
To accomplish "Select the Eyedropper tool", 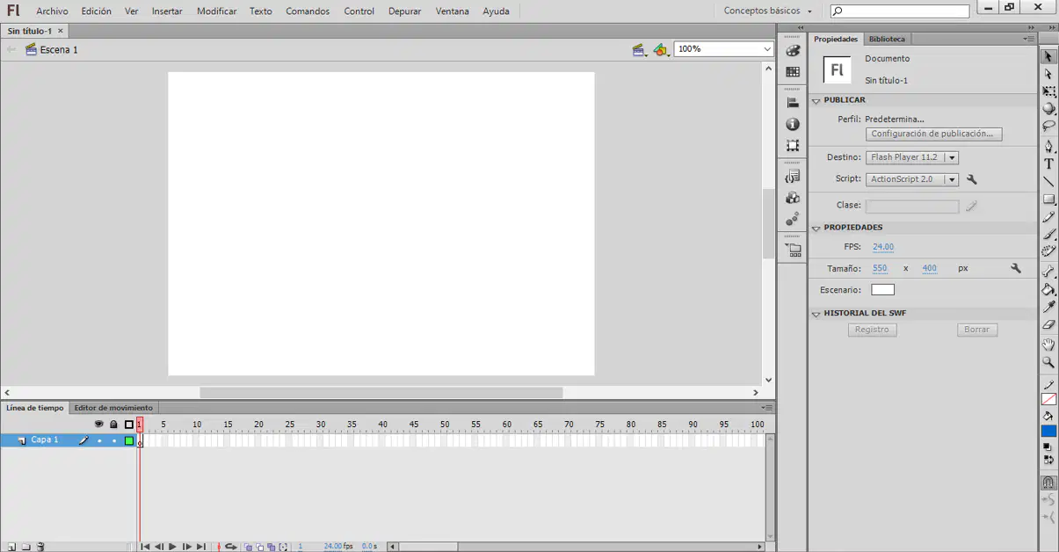I will click(1048, 307).
